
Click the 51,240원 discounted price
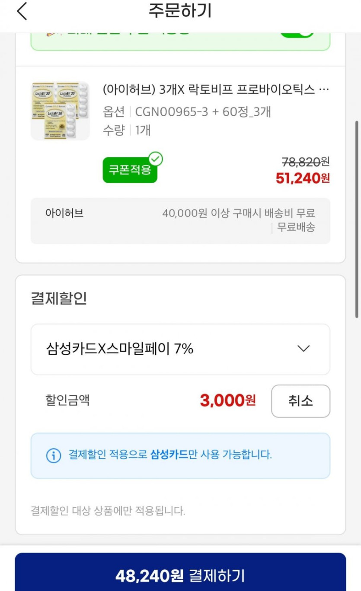click(x=303, y=178)
